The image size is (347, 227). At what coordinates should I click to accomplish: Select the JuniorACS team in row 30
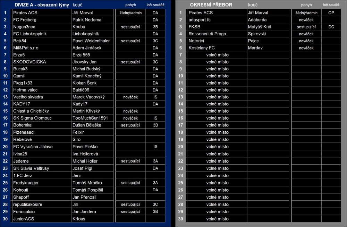42,219
